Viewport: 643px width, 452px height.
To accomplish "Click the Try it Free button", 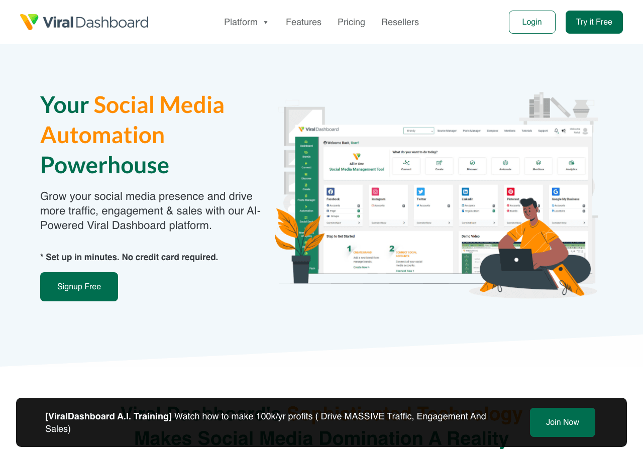I will 594,22.
